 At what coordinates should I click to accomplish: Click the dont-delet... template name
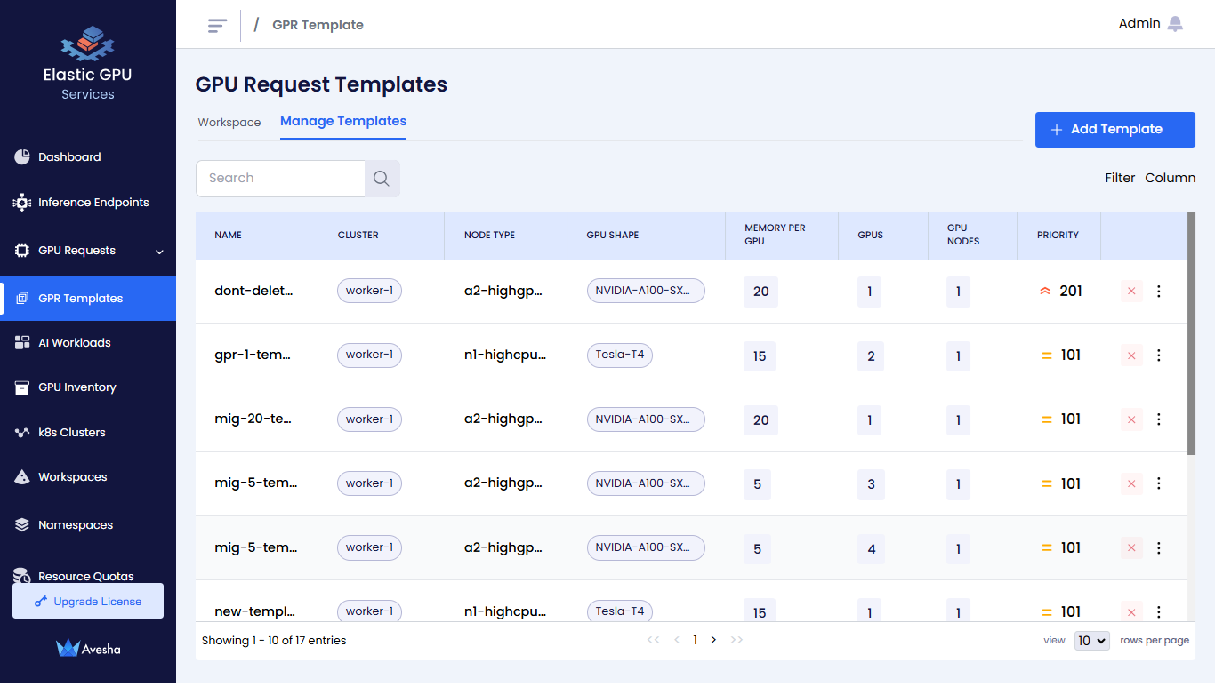tap(253, 291)
